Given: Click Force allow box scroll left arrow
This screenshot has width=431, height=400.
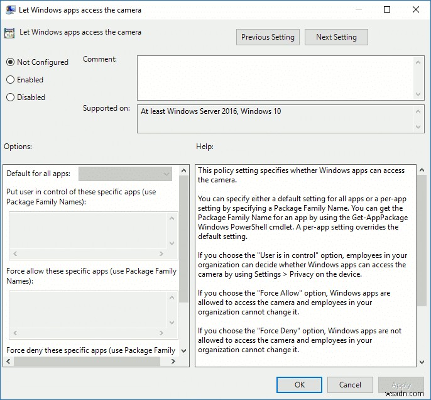Looking at the screenshot, I should point(15,333).
